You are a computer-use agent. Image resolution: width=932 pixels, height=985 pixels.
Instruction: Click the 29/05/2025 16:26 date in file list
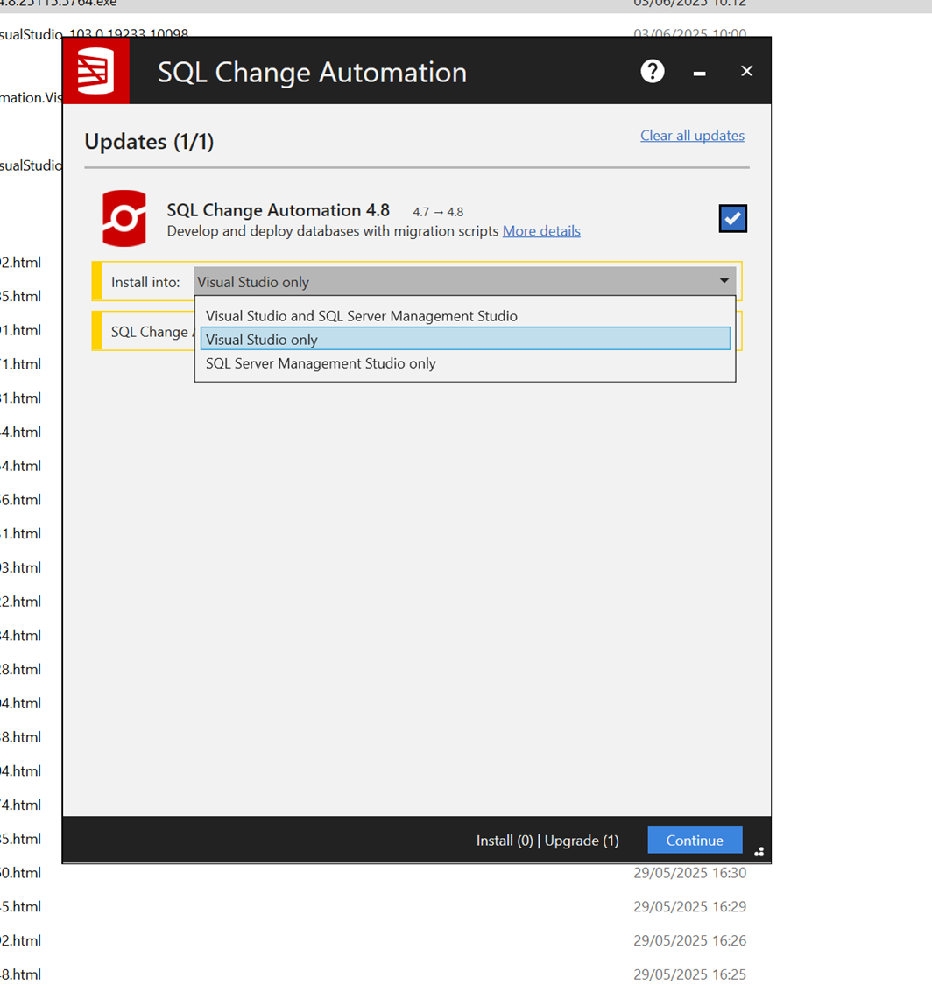(689, 940)
